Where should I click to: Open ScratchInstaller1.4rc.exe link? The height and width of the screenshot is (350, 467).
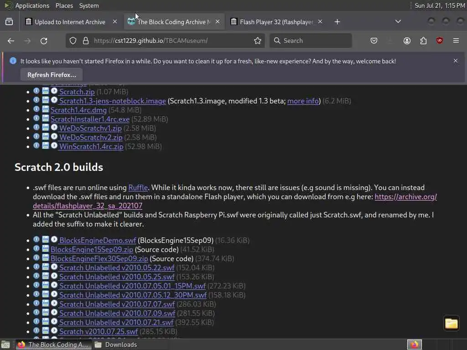[90, 119]
